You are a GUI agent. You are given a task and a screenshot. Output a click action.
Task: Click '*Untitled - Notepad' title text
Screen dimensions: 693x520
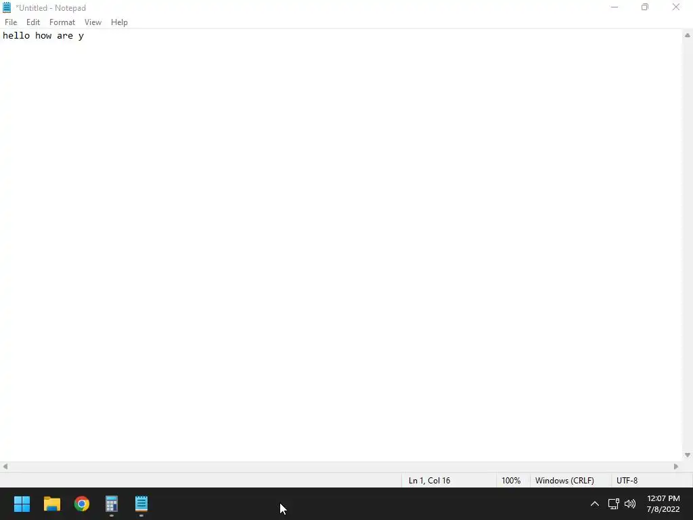tap(50, 8)
